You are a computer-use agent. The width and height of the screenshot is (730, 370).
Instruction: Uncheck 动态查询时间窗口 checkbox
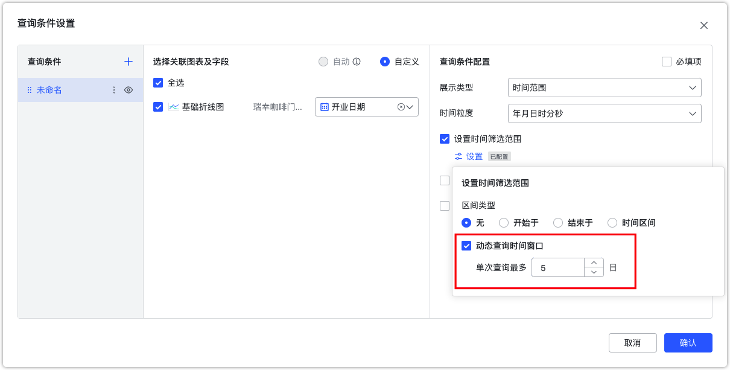466,246
